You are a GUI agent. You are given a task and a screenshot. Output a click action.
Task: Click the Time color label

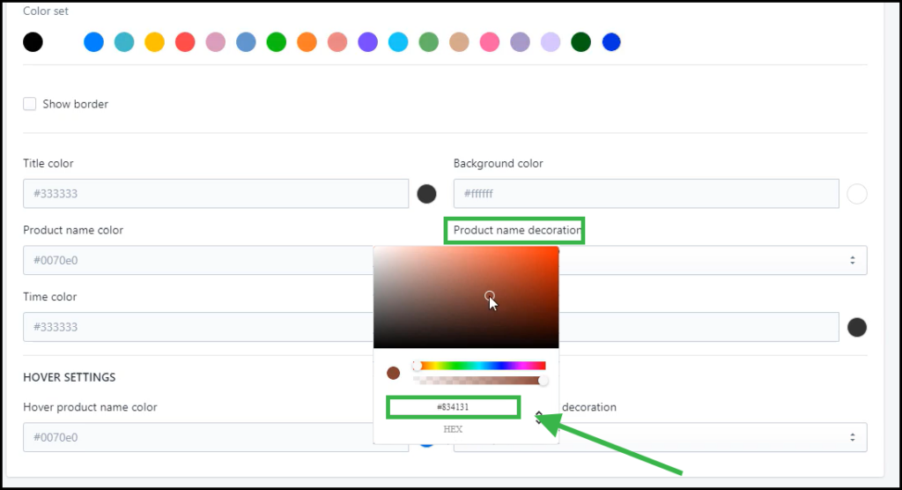tap(49, 296)
